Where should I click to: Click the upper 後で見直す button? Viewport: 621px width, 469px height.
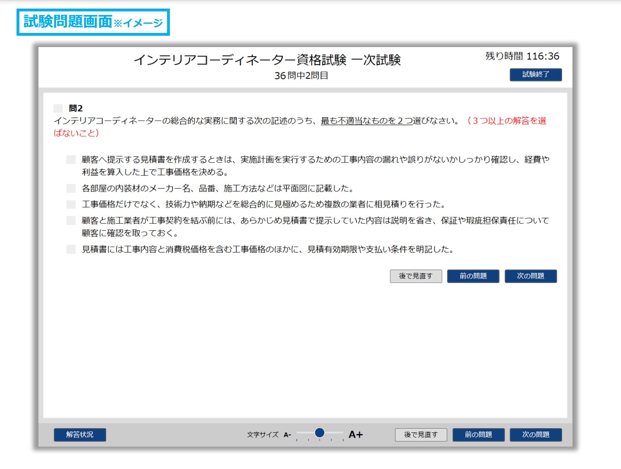click(416, 276)
